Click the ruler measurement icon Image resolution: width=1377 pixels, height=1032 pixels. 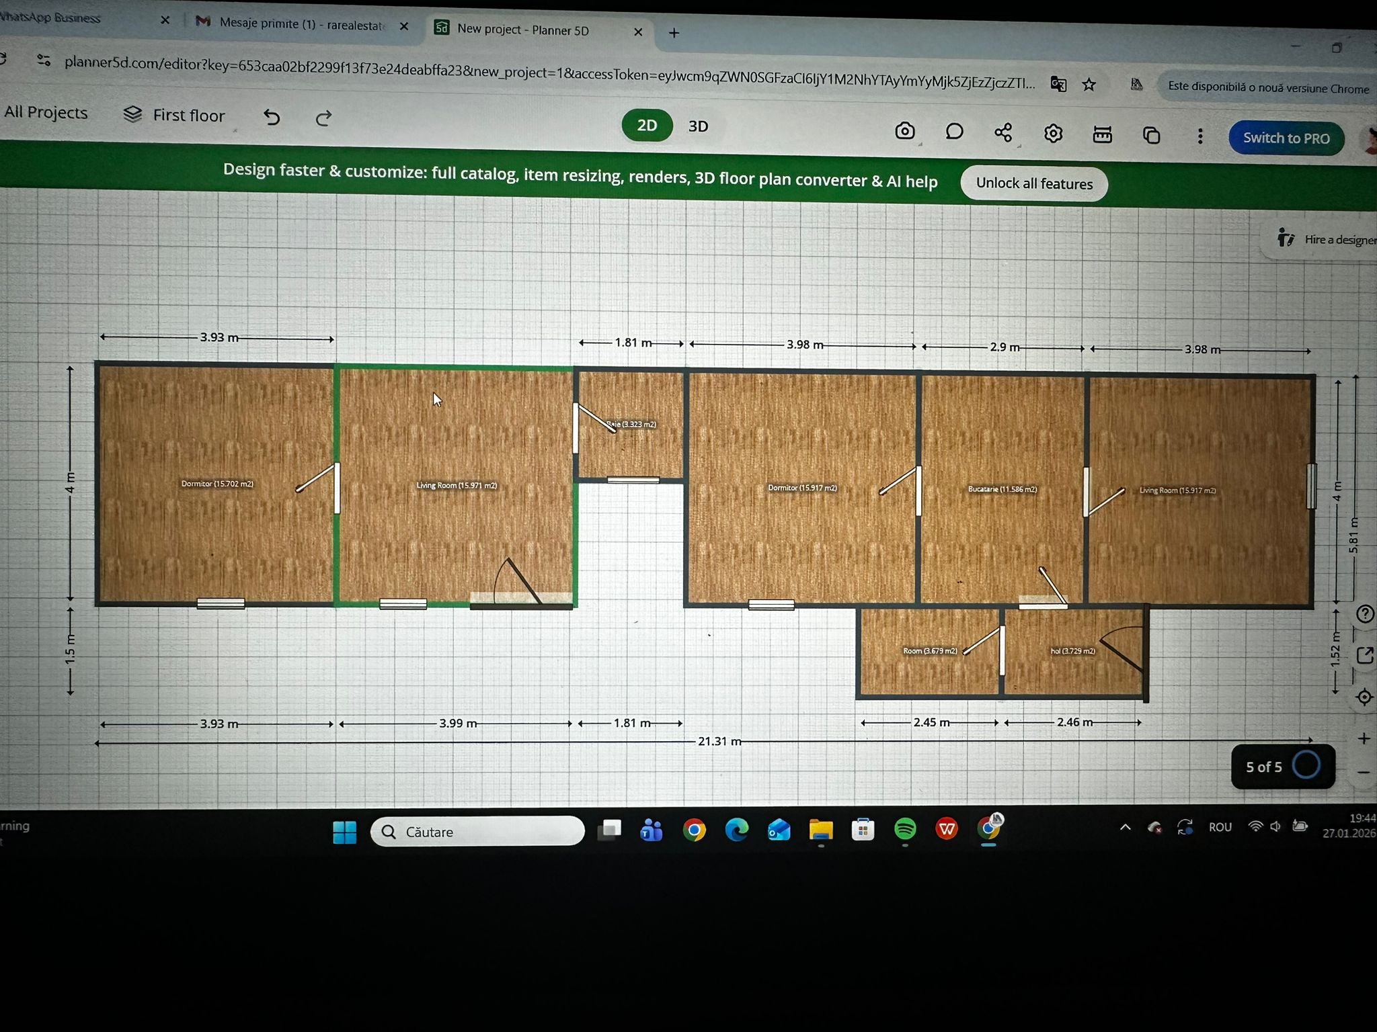coord(1102,135)
